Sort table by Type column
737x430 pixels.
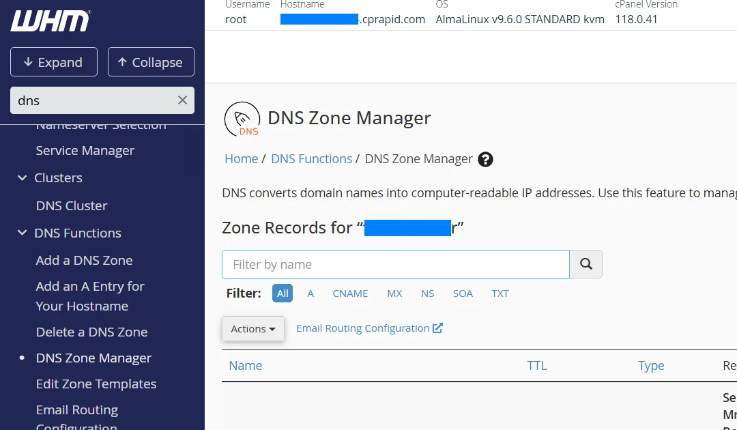tap(651, 366)
